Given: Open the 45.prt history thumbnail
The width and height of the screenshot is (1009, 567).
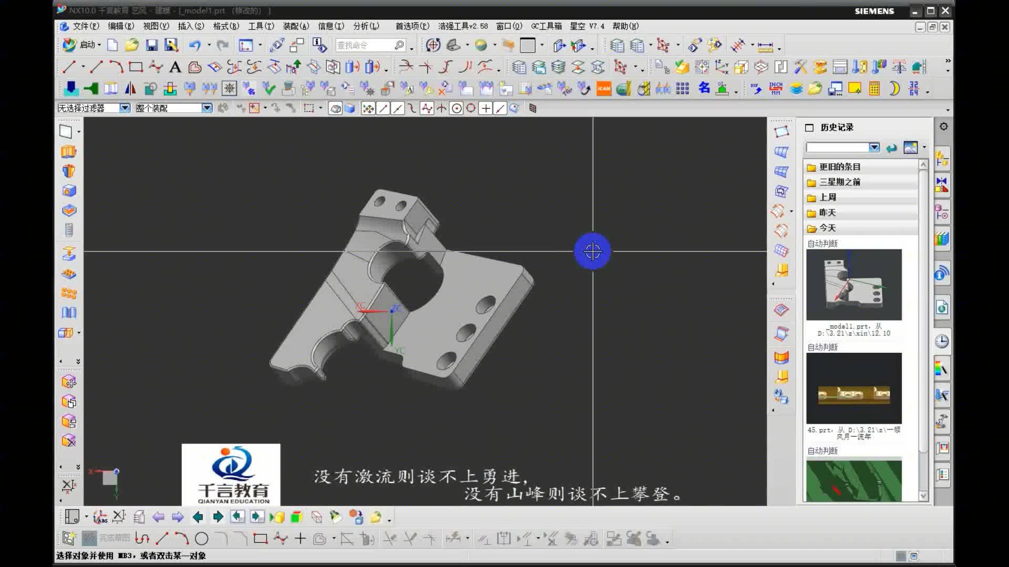Looking at the screenshot, I should click(854, 388).
